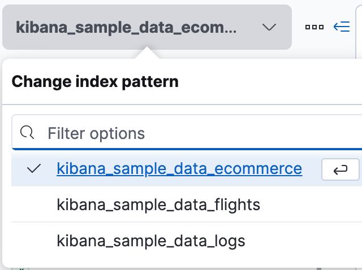Image resolution: width=362 pixels, height=270 pixels.
Task: Click the magnifier icon in the filter box
Action: click(27, 133)
